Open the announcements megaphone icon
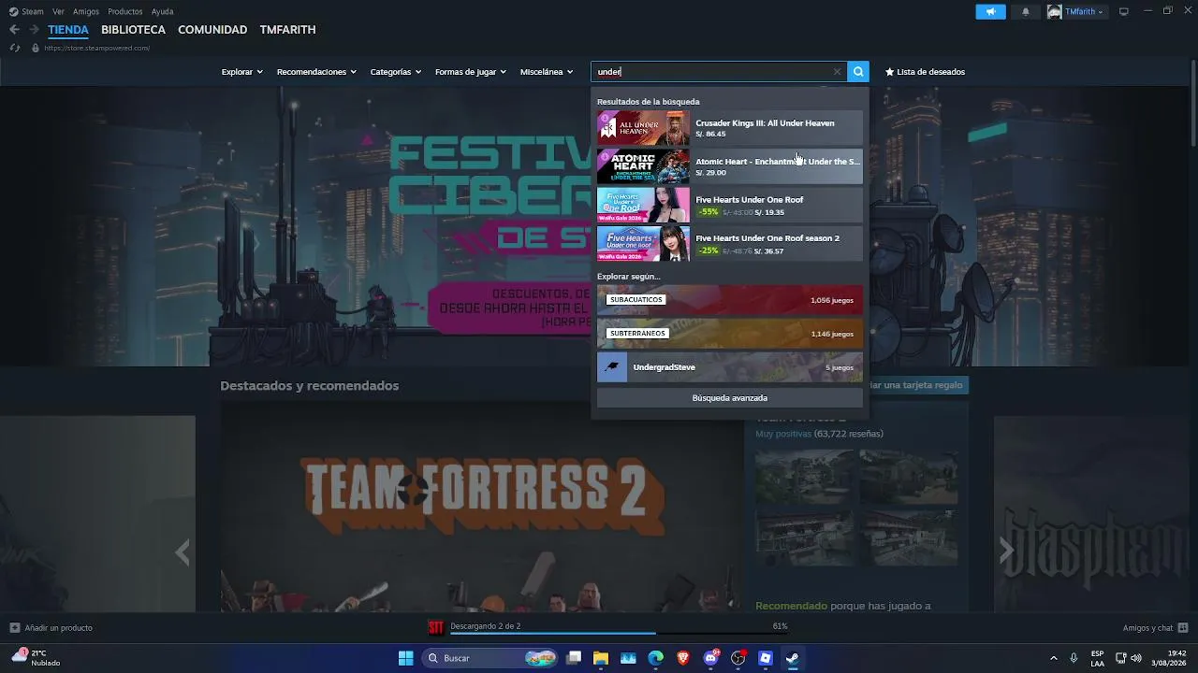The width and height of the screenshot is (1198, 673). pyautogui.click(x=990, y=12)
